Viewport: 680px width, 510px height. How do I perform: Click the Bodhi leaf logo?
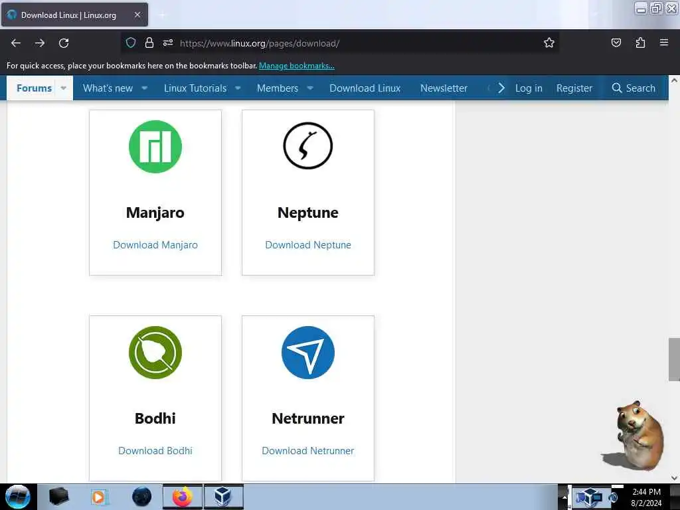point(155,353)
